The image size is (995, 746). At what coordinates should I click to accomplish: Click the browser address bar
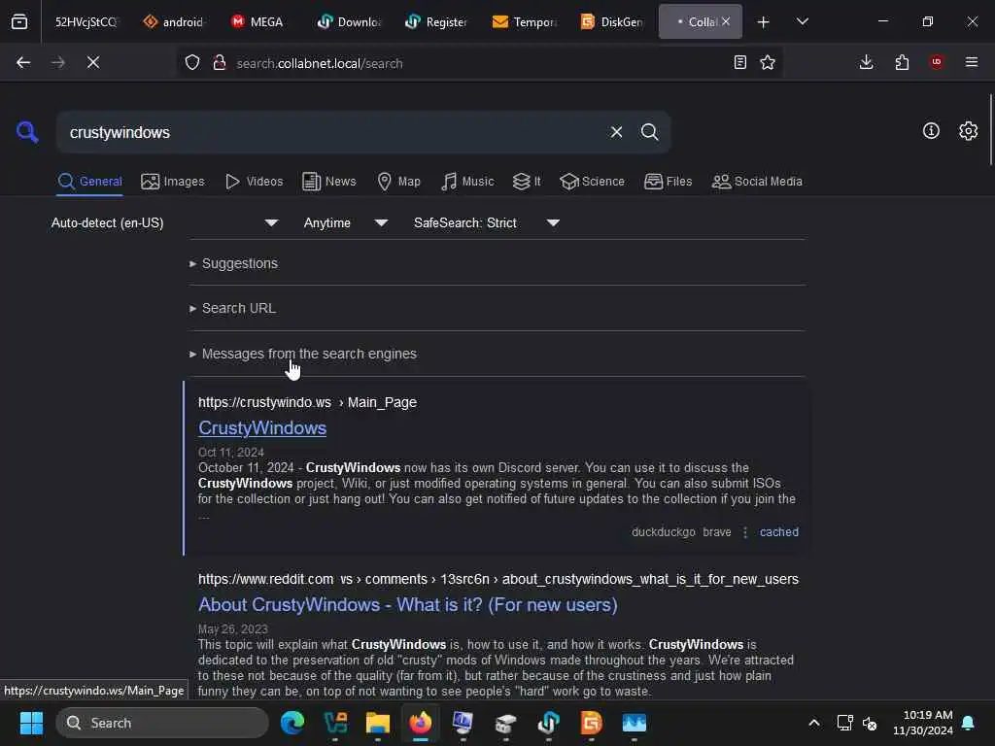[x=479, y=63]
